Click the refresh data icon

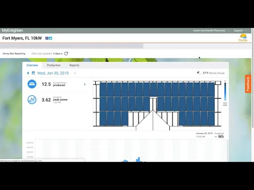click(66, 53)
